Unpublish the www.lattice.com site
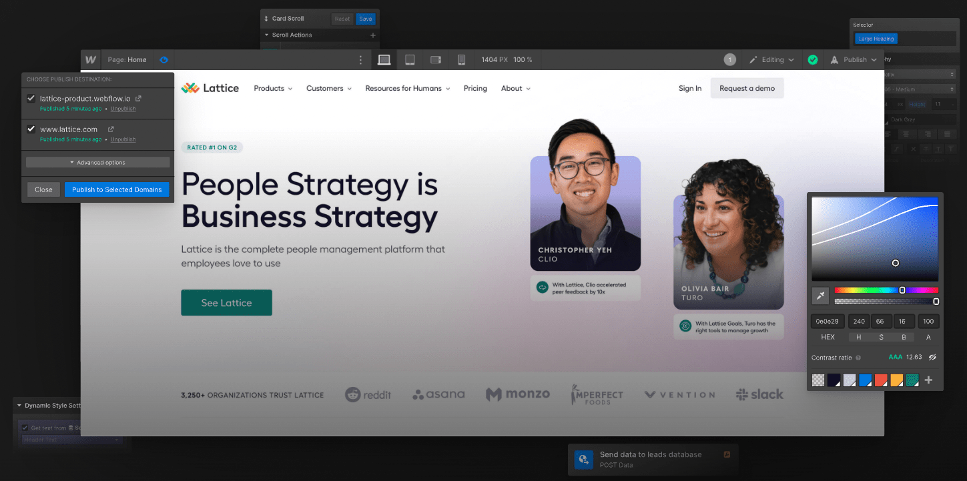The image size is (967, 481). pyautogui.click(x=123, y=139)
